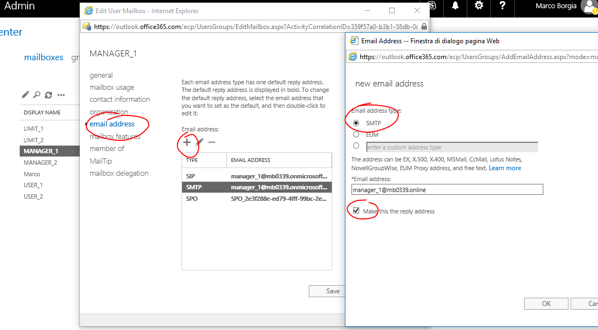Click the edit pencil icon in mailboxes toolbar

click(25, 95)
